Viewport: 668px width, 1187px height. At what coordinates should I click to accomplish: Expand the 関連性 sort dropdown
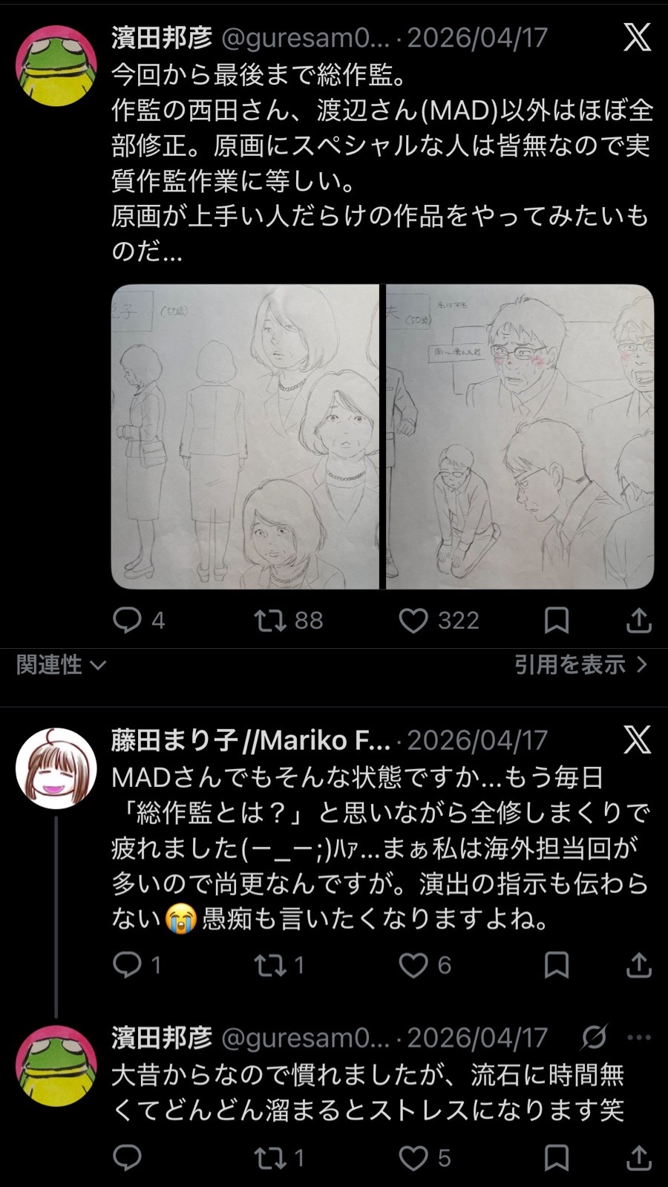click(62, 664)
